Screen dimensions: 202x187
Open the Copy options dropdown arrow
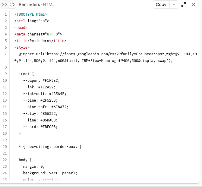click(174, 5)
